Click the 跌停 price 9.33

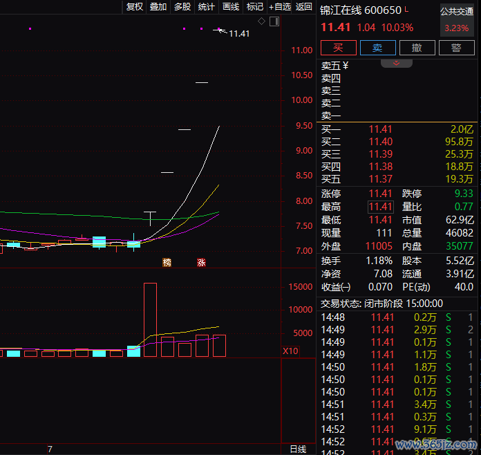[464, 194]
